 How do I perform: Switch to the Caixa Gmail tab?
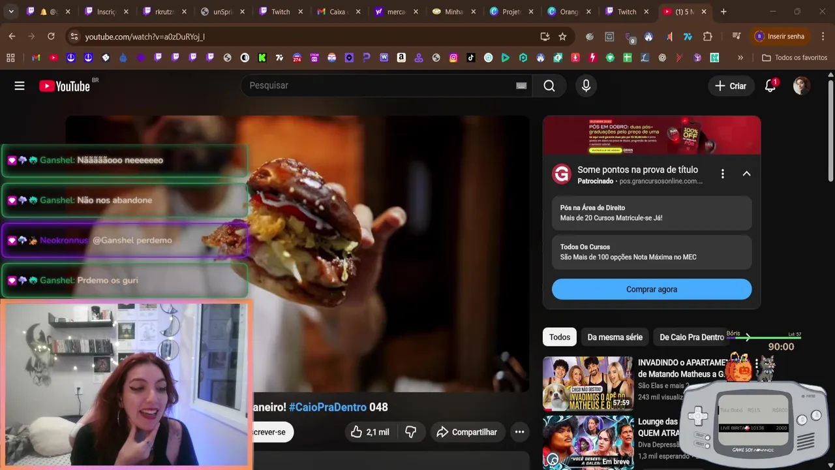click(x=338, y=12)
